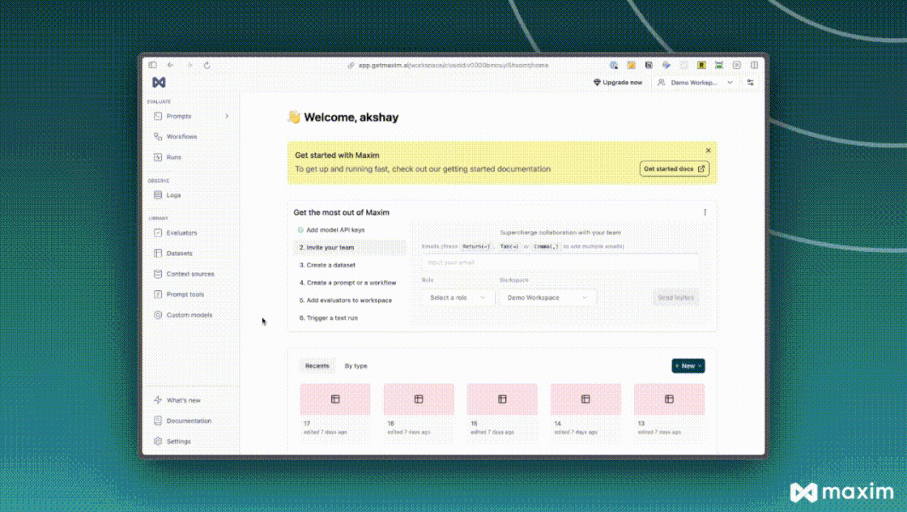Image resolution: width=907 pixels, height=512 pixels.
Task: Click the link icon beside the URL
Action: pos(351,66)
